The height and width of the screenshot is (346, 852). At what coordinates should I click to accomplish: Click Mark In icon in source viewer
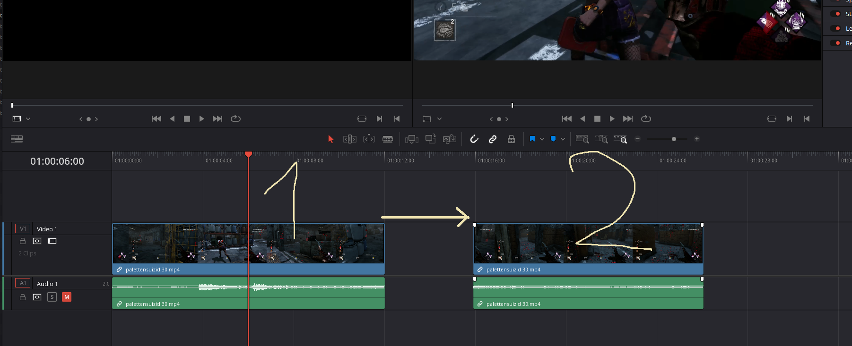379,118
